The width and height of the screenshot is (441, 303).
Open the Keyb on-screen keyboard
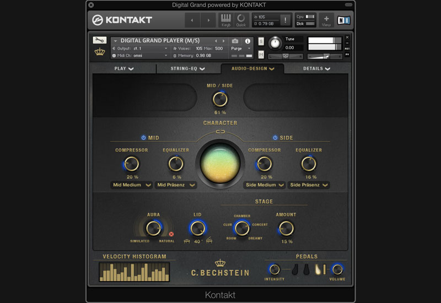(x=226, y=20)
